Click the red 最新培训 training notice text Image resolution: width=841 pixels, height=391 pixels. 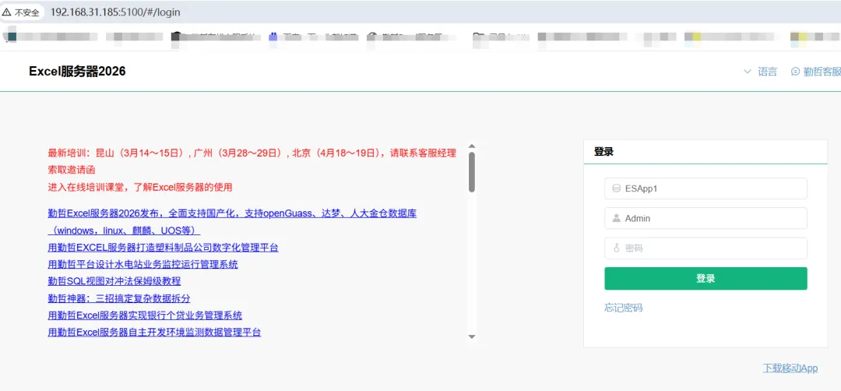252,161
